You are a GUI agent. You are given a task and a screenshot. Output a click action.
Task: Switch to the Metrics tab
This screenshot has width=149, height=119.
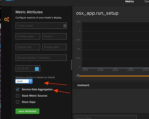click(x=129, y=1)
